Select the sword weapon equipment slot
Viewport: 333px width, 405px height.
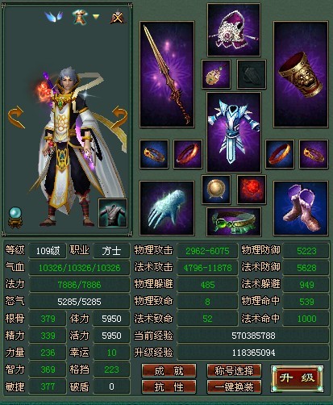pyautogui.click(x=167, y=74)
